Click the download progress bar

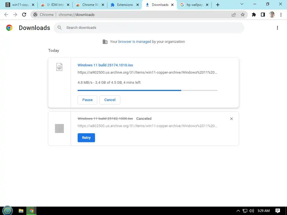[147, 90]
